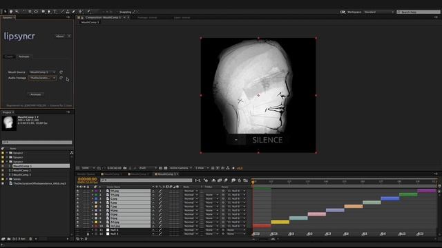This screenshot has width=442, height=248.
Task: Hide layer 5 eye toggle
Action: point(78,207)
